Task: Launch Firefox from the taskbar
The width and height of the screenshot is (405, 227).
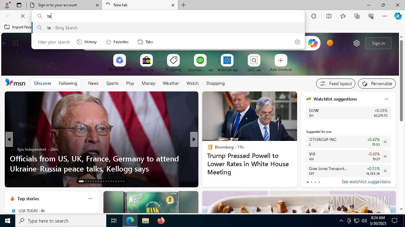Action: click(x=161, y=221)
